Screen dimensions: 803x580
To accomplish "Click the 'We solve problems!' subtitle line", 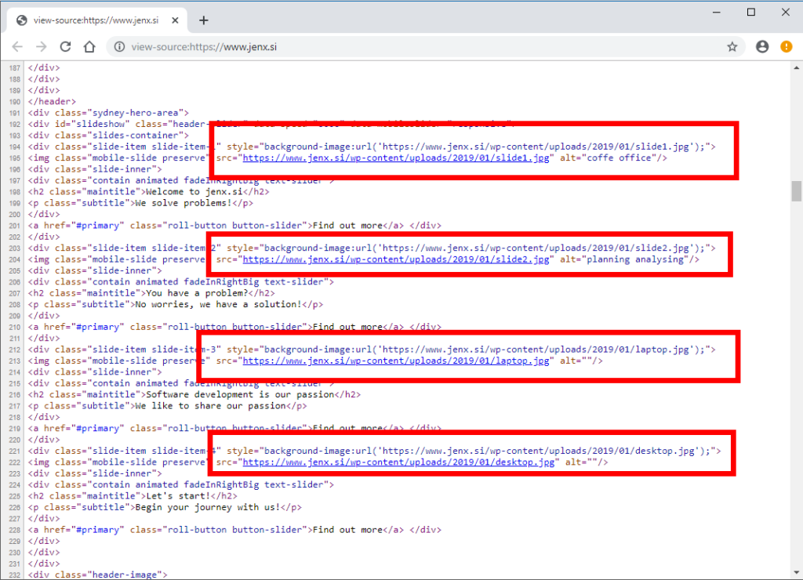I will pyautogui.click(x=140, y=203).
